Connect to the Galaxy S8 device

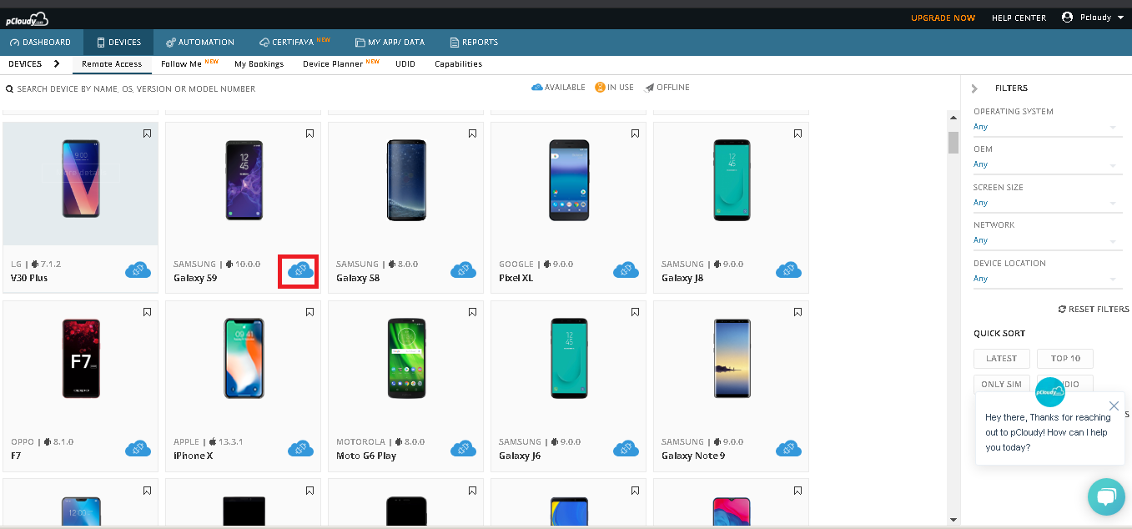(x=463, y=270)
